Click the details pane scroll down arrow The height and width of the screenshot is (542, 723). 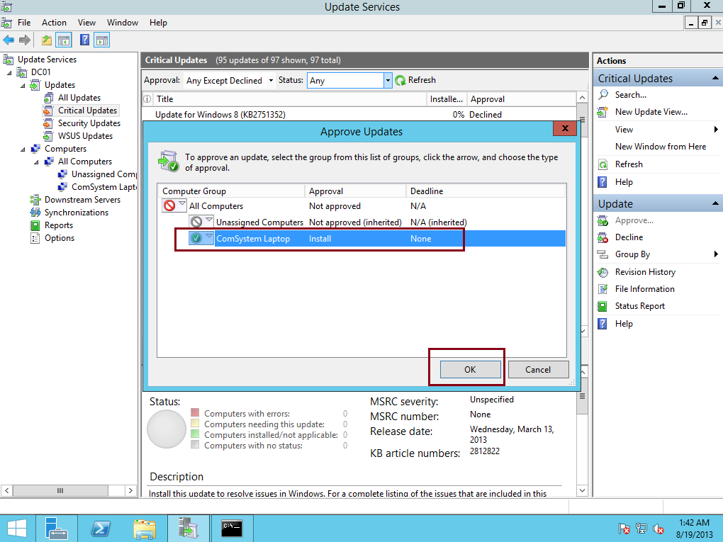pyautogui.click(x=582, y=491)
